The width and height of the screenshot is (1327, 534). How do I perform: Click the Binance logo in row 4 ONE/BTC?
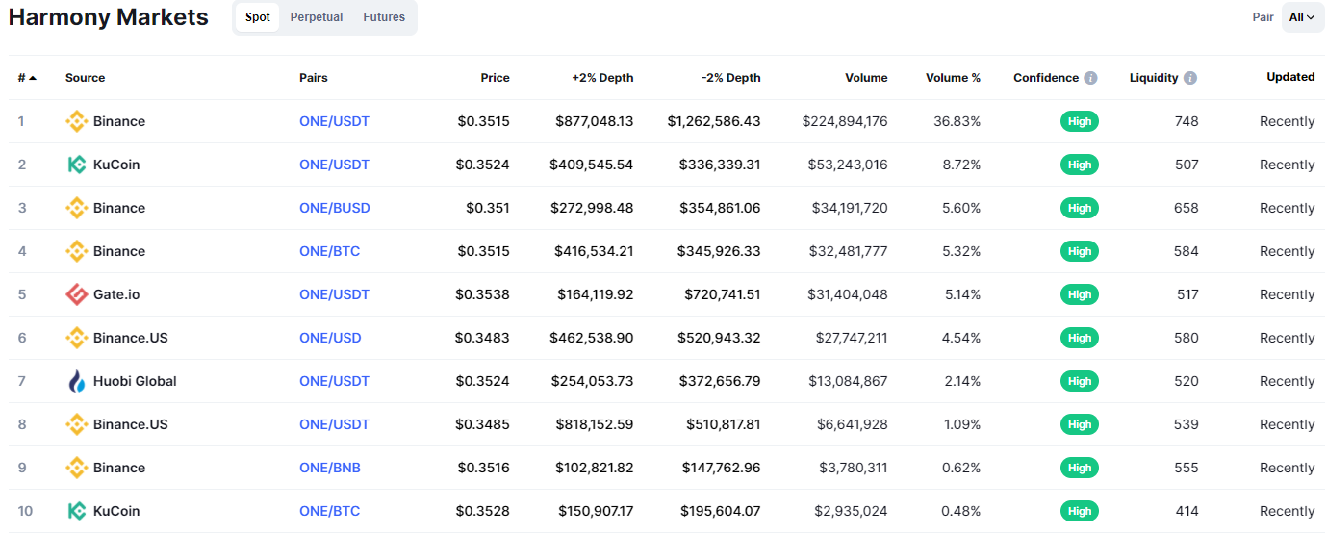(76, 251)
